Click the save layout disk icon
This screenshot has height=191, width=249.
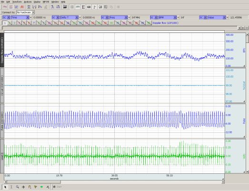pyautogui.click(x=106, y=7)
